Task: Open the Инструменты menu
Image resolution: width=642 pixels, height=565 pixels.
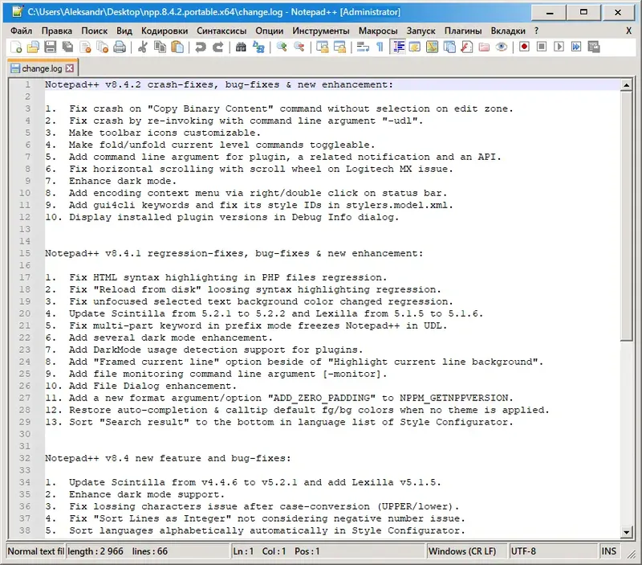Action: [x=320, y=31]
